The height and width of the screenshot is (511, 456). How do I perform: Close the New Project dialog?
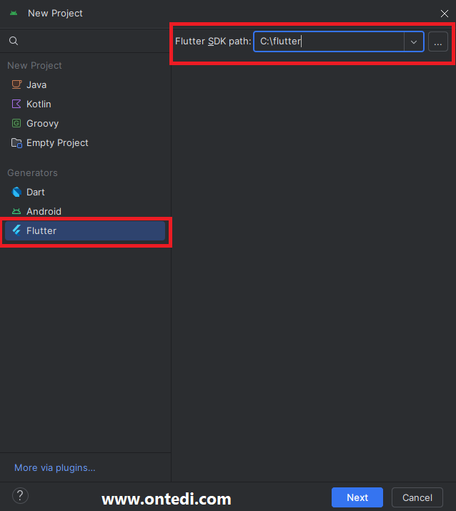click(x=445, y=14)
